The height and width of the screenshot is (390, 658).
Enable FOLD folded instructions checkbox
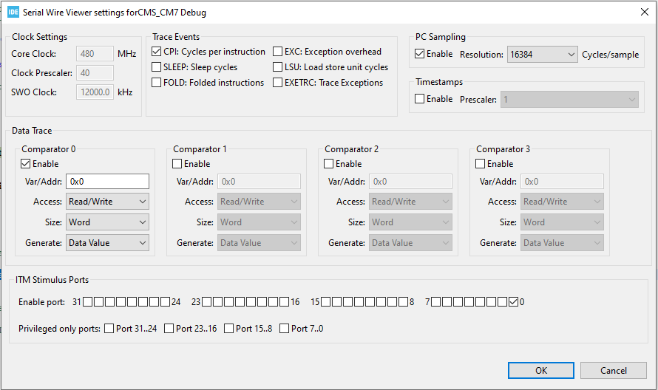(x=157, y=83)
